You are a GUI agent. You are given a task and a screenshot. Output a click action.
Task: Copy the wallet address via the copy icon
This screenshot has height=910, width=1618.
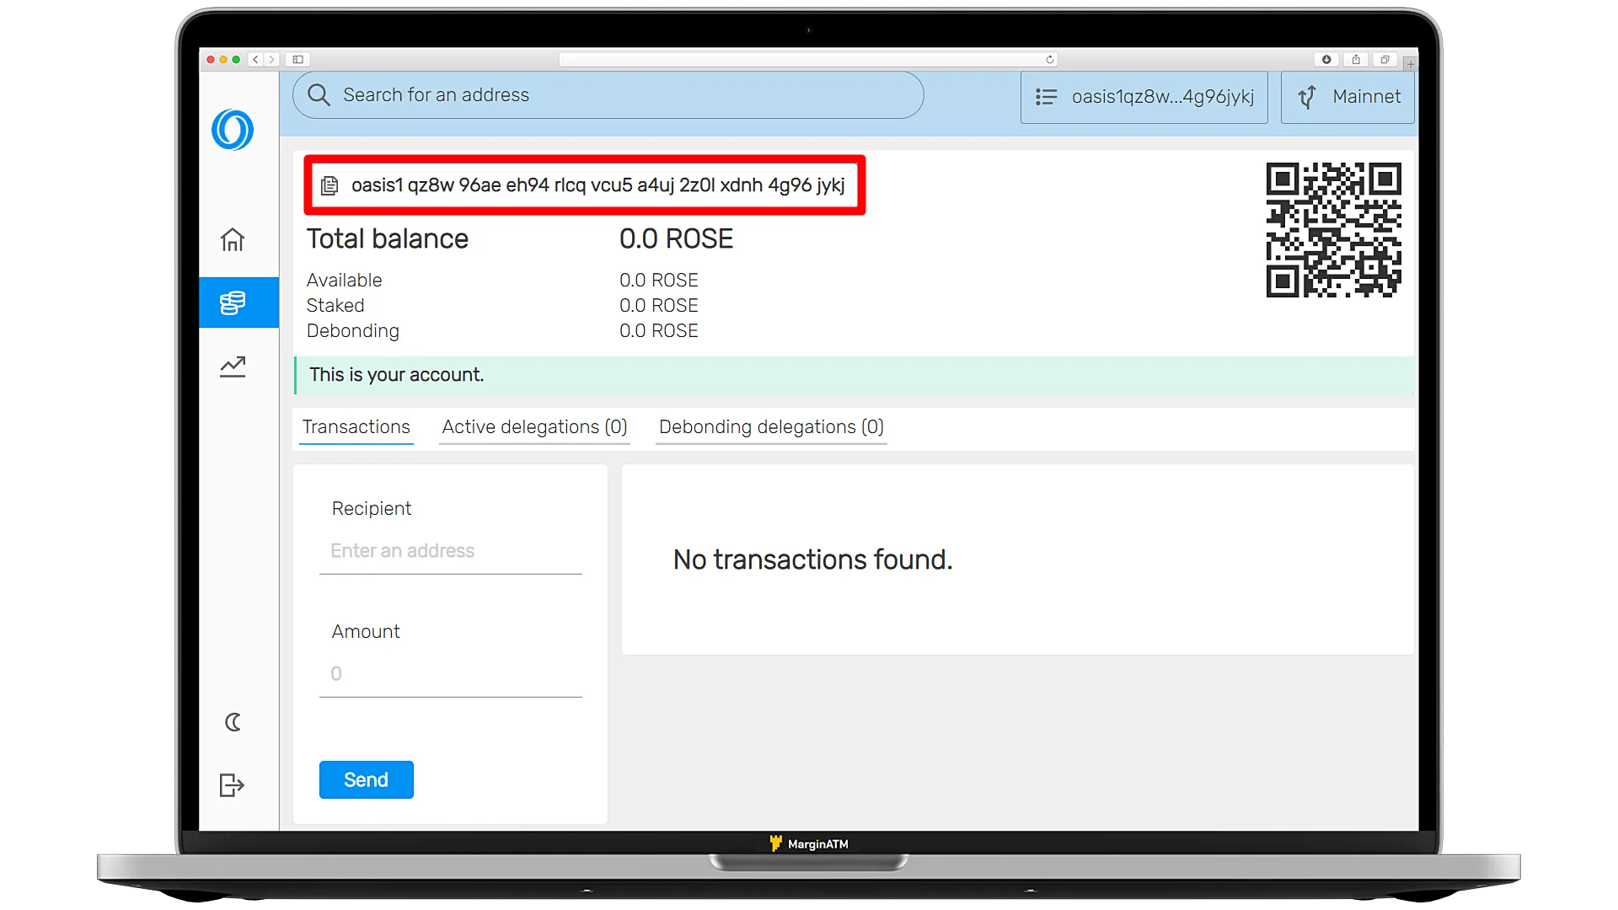[329, 185]
